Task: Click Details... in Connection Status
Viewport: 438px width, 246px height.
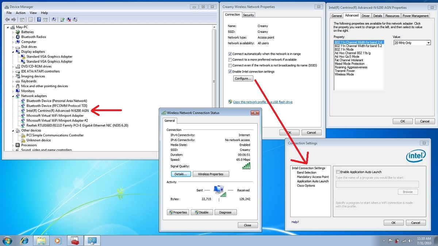Action: (x=181, y=174)
